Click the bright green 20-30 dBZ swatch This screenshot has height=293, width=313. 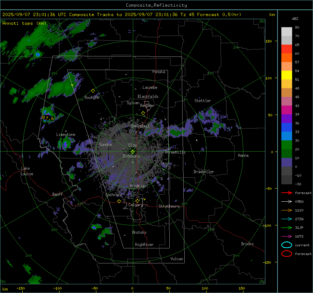[x=287, y=145]
